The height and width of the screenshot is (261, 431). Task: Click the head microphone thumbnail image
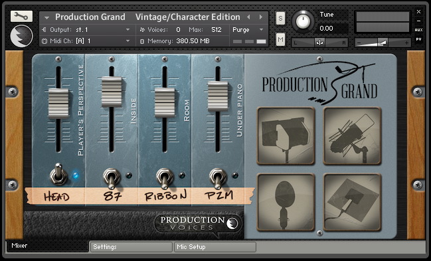tap(286, 136)
